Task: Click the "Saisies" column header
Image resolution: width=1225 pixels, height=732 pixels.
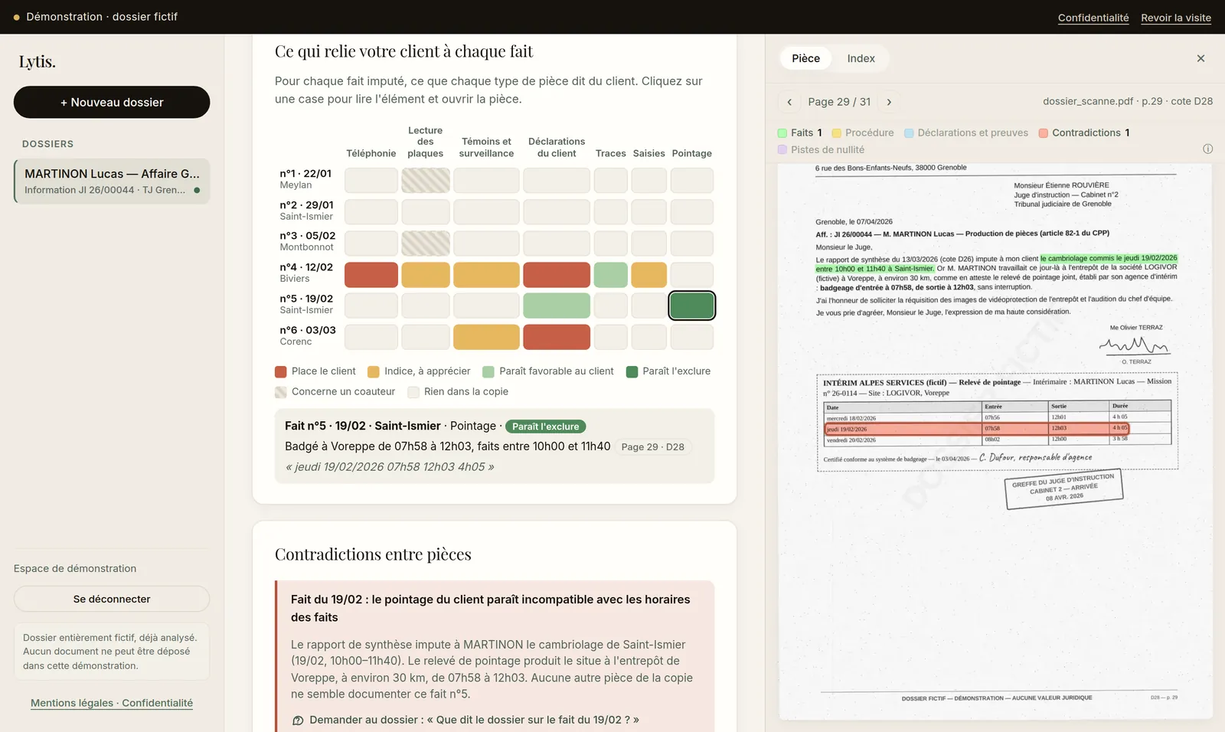Action: 649,153
